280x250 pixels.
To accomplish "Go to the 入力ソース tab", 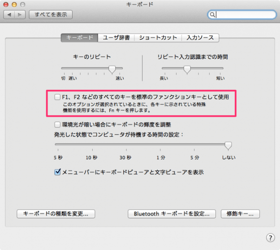I will [x=200, y=38].
